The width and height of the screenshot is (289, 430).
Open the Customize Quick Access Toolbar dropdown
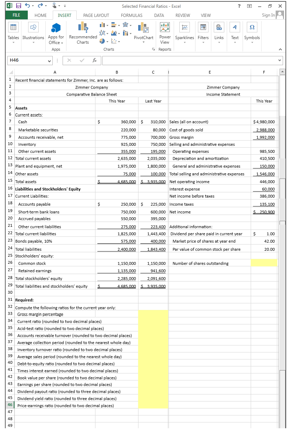[64, 6]
